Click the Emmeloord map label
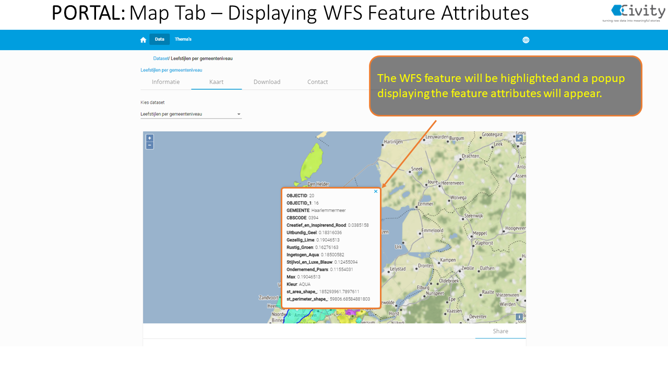Screen dimensions: 668x376 [x=433, y=230]
